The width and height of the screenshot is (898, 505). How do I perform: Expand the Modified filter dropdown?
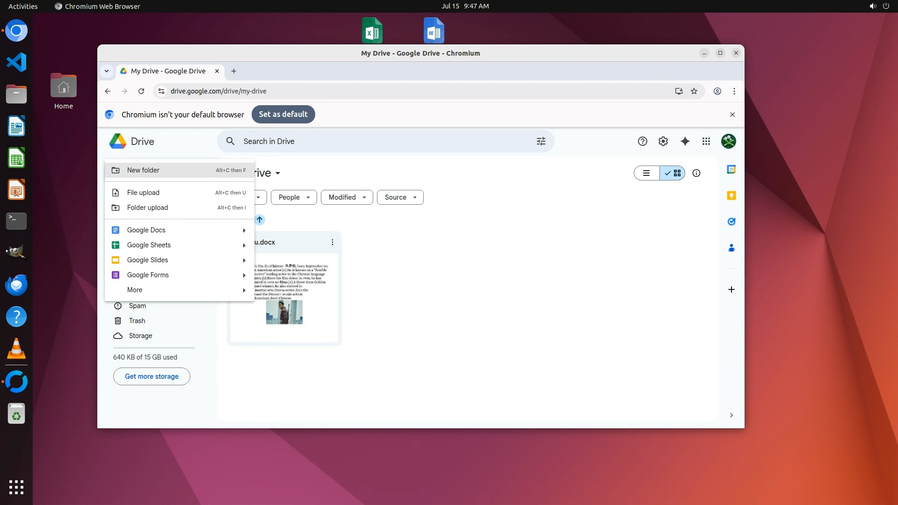coord(347,197)
